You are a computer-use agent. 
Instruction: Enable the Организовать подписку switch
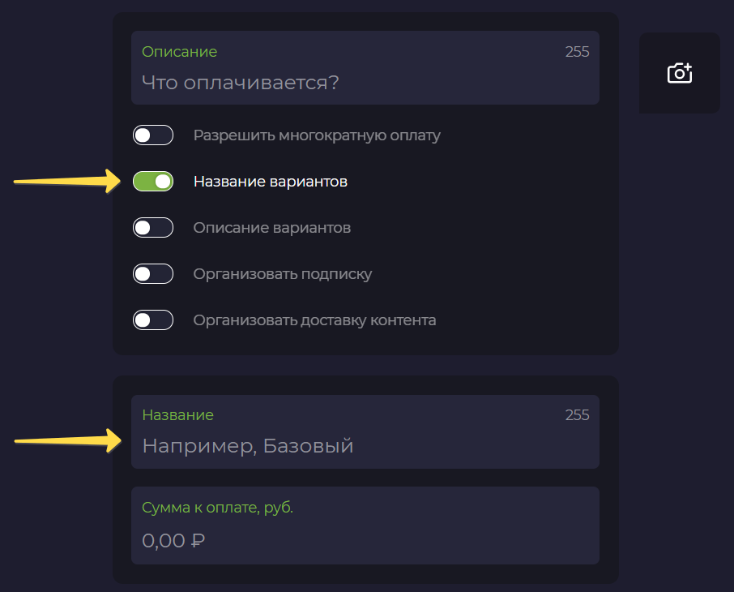[x=153, y=274]
